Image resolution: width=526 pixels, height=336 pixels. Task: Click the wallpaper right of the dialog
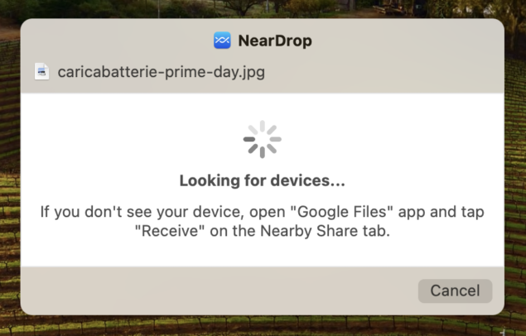(x=515, y=167)
